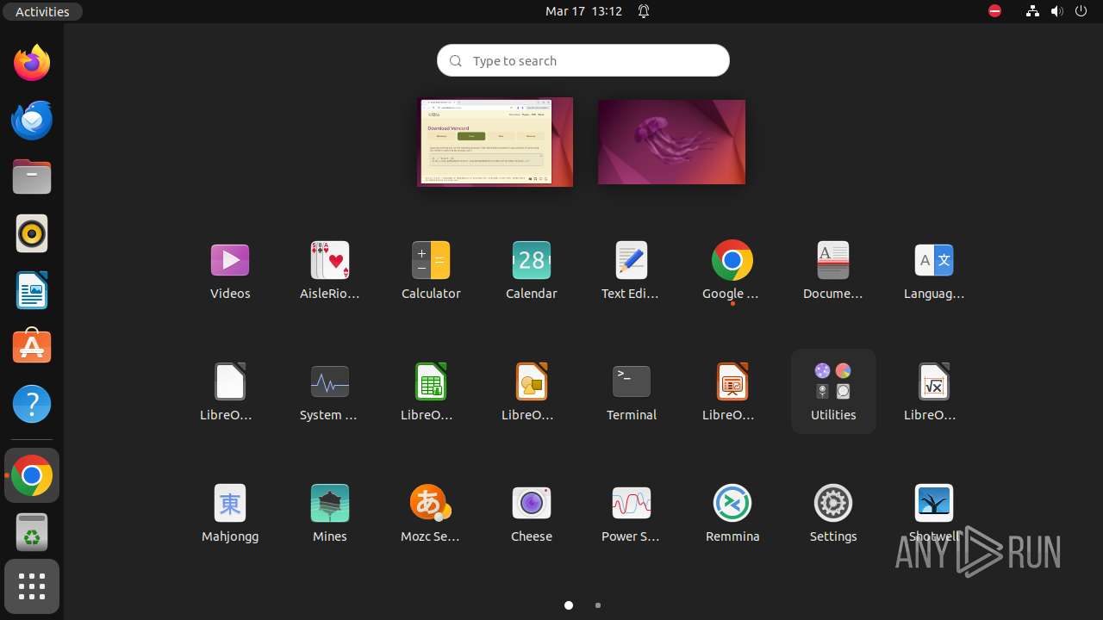Open the Settings app
The width and height of the screenshot is (1103, 620).
click(x=833, y=513)
